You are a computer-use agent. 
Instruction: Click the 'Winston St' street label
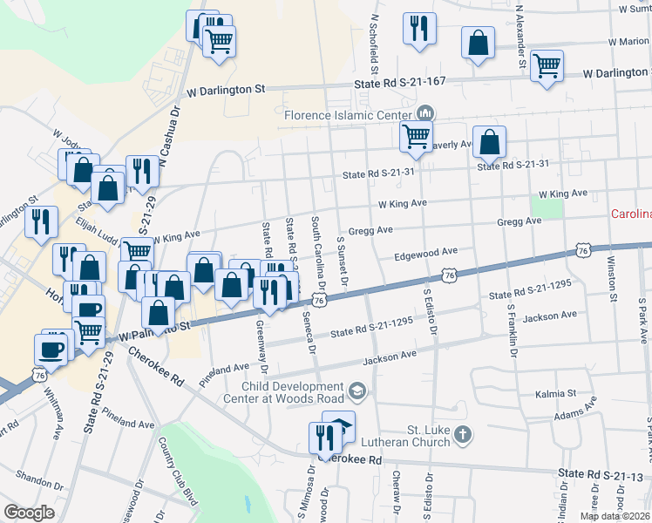(x=611, y=279)
